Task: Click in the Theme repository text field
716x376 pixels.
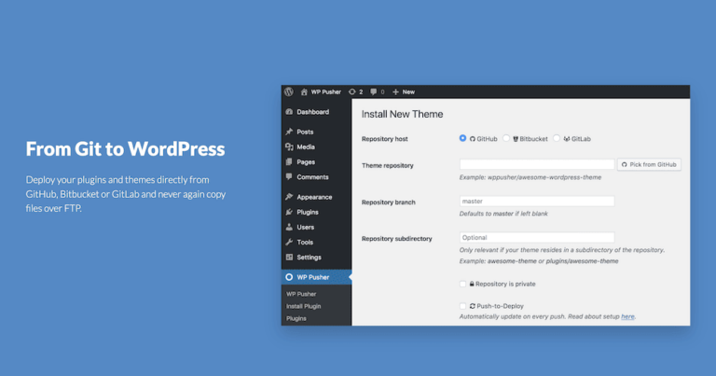Action: click(537, 164)
